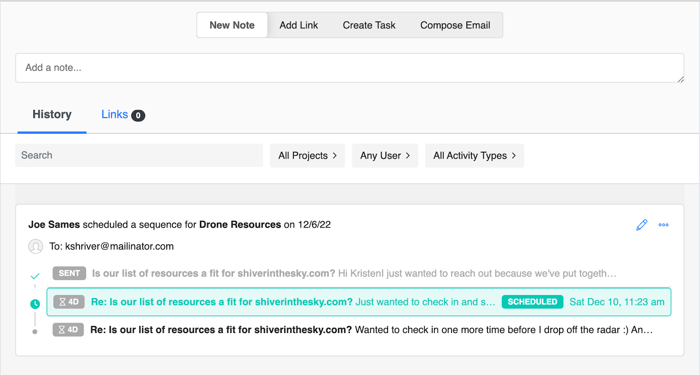This screenshot has height=375, width=700.
Task: Click the recipient avatar icon
Action: point(35,247)
